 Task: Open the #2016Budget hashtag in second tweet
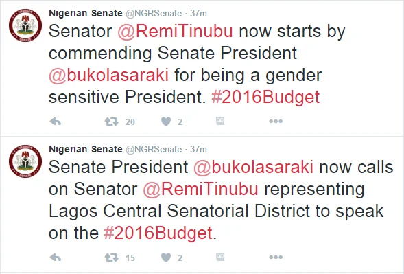coord(158,233)
